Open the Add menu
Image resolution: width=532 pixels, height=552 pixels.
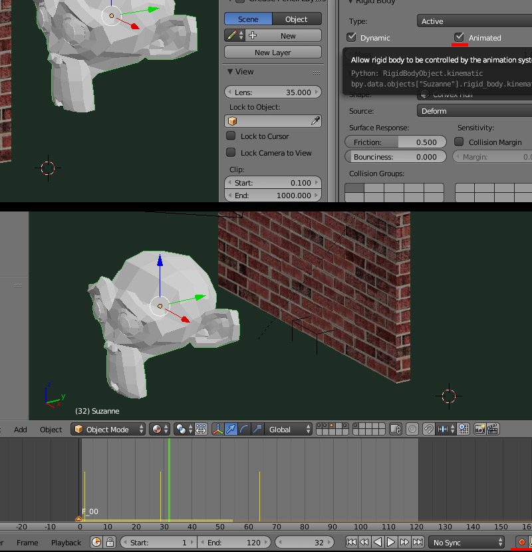(21, 430)
